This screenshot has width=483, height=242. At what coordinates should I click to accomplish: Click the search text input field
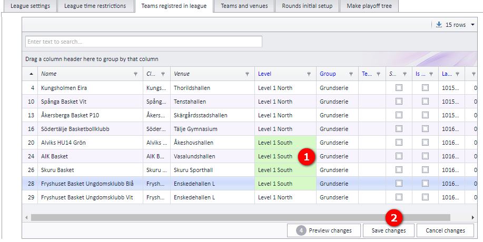tap(144, 42)
